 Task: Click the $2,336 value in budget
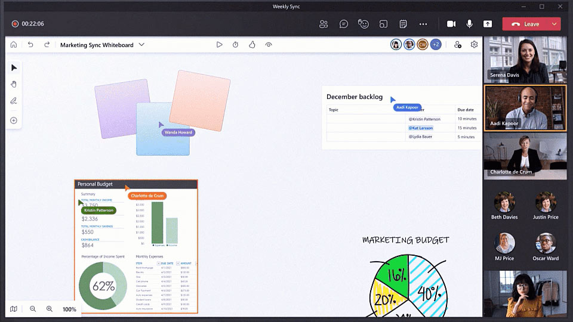(x=90, y=219)
